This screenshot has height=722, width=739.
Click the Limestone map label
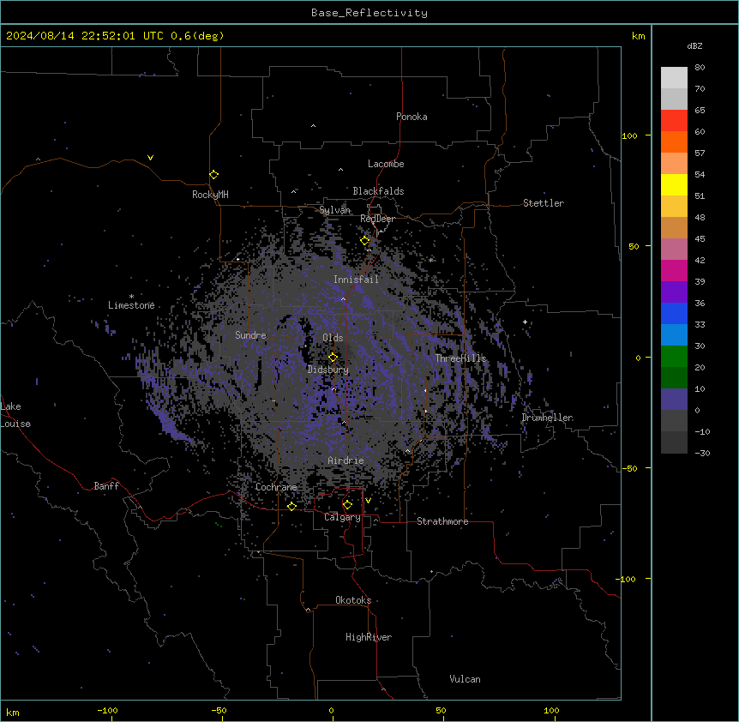131,305
